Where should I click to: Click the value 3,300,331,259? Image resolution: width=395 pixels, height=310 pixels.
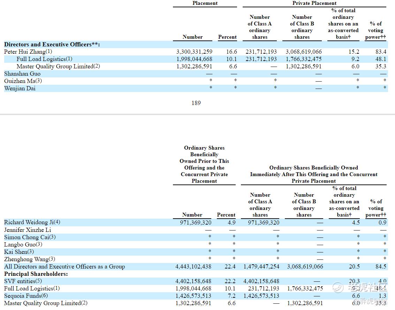[194, 52]
